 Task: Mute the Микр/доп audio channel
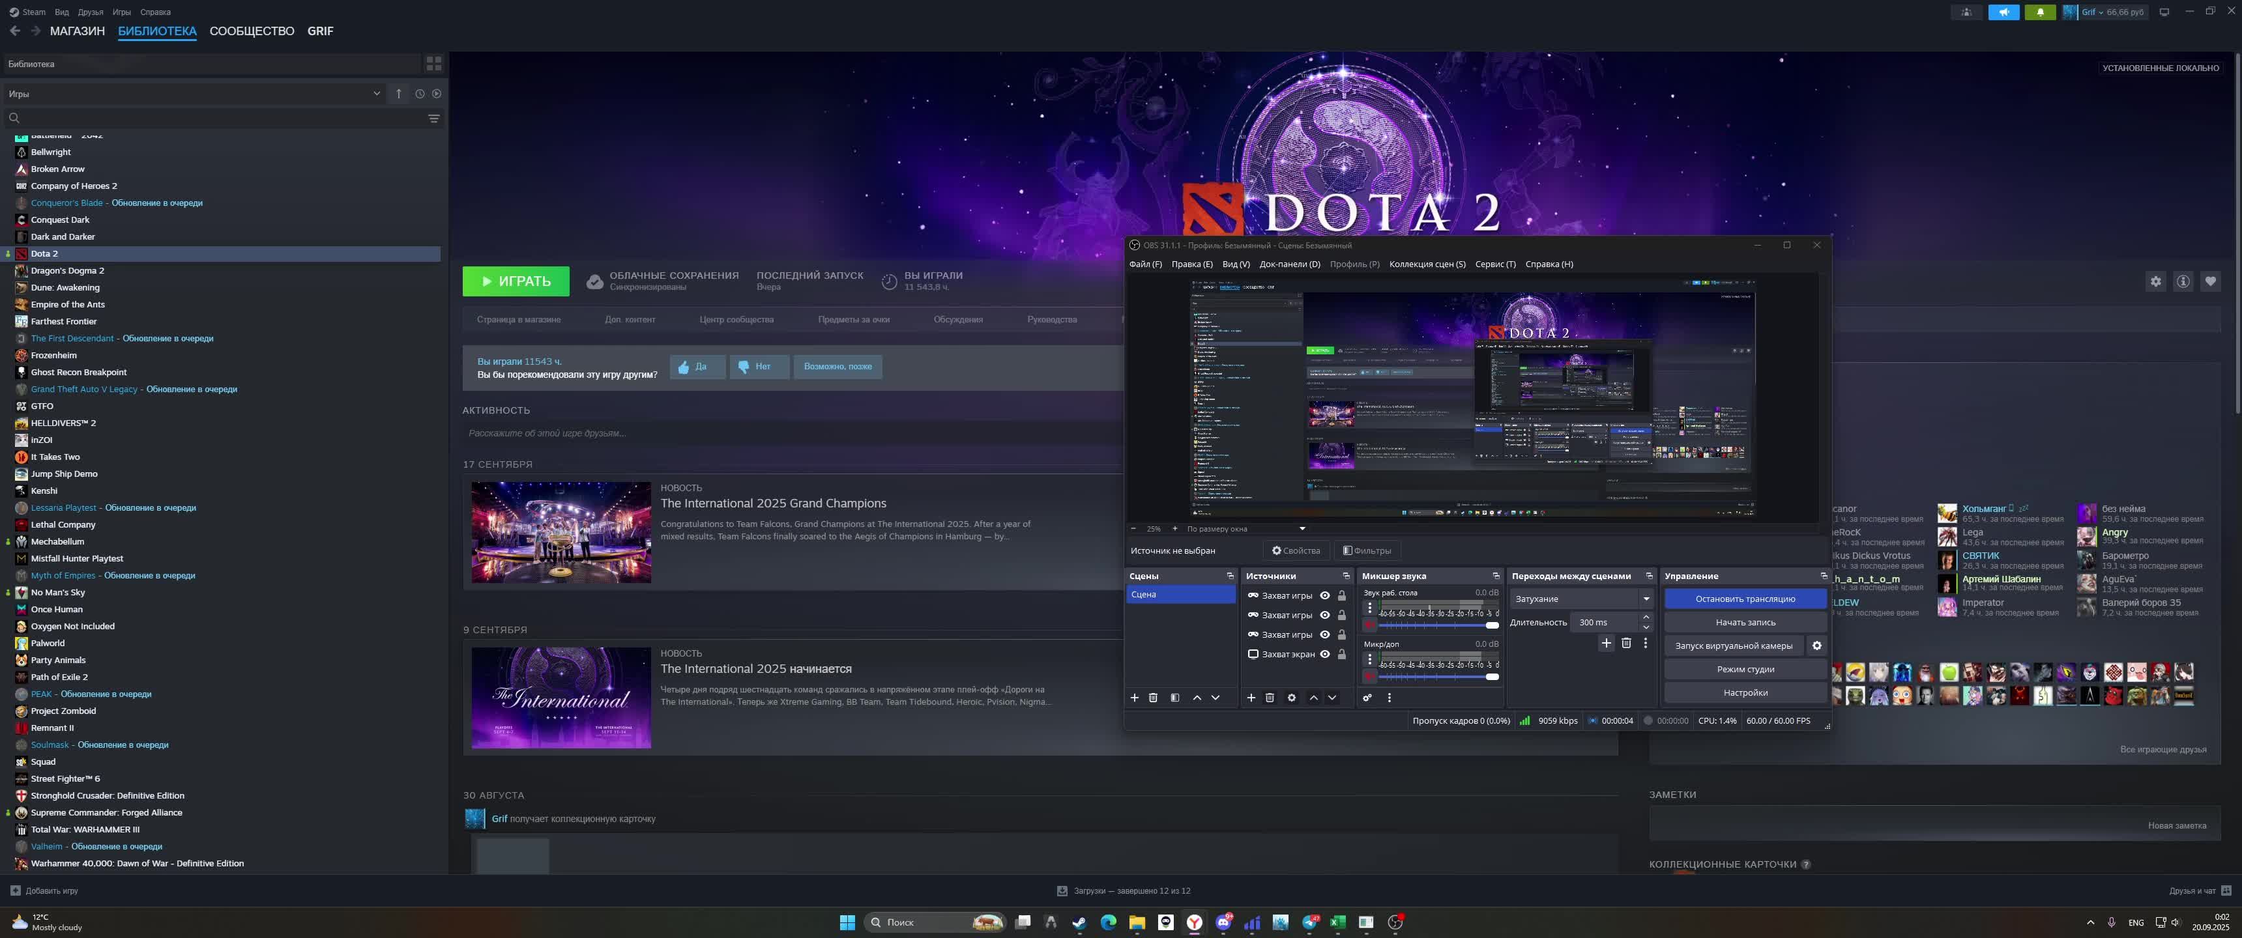1369,676
